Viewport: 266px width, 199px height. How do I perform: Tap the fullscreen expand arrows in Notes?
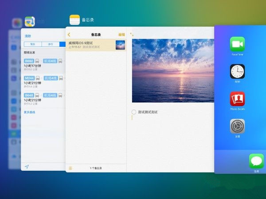(132, 34)
